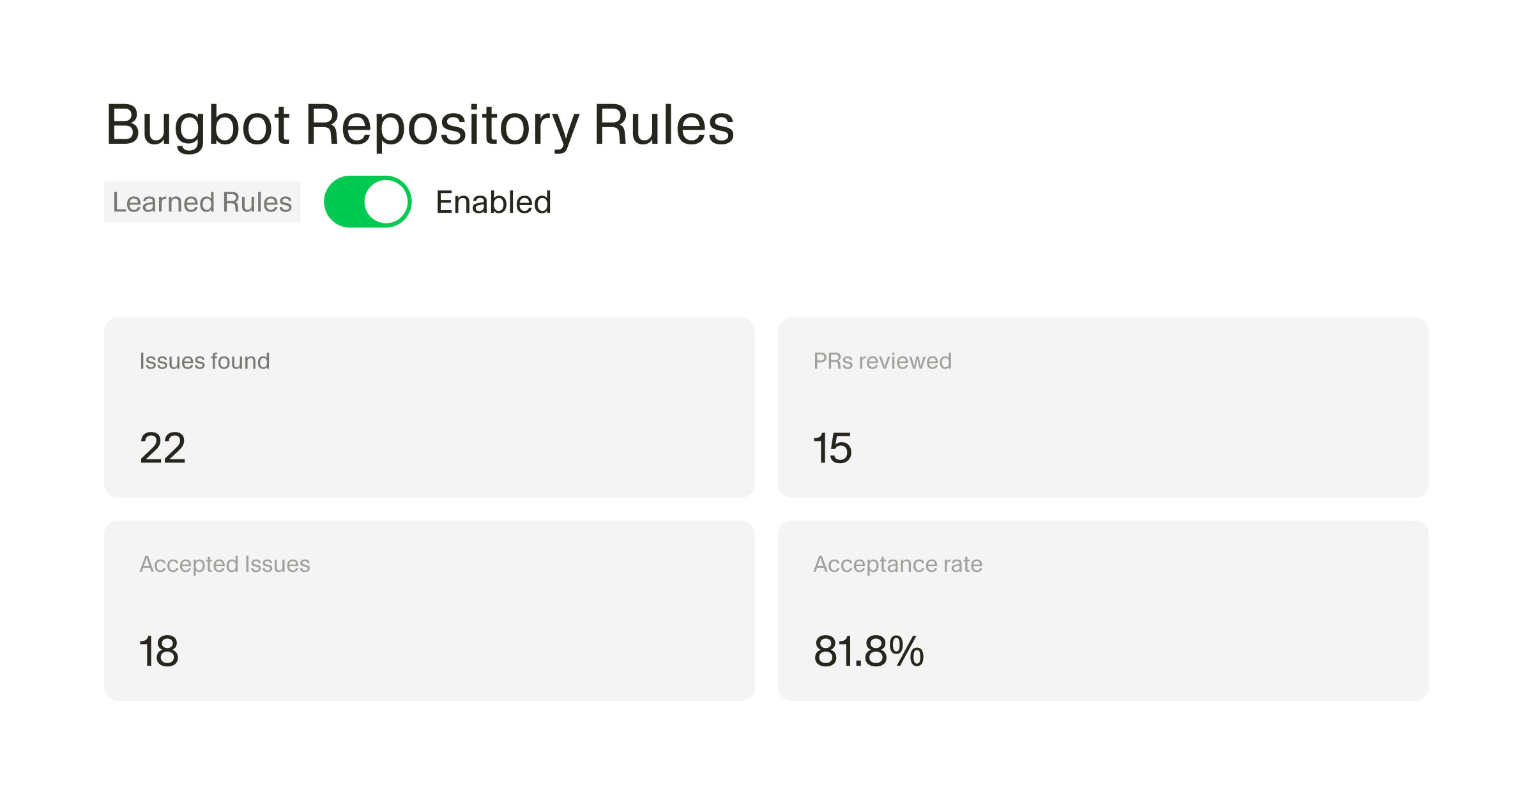1533x805 pixels.
Task: Select the 81.8% acceptance rate value
Action: click(x=869, y=651)
